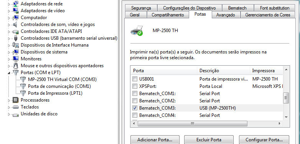Viewport: 300px width, 144px height.
Task: Click the Processadores chip icon
Action: [15, 100]
